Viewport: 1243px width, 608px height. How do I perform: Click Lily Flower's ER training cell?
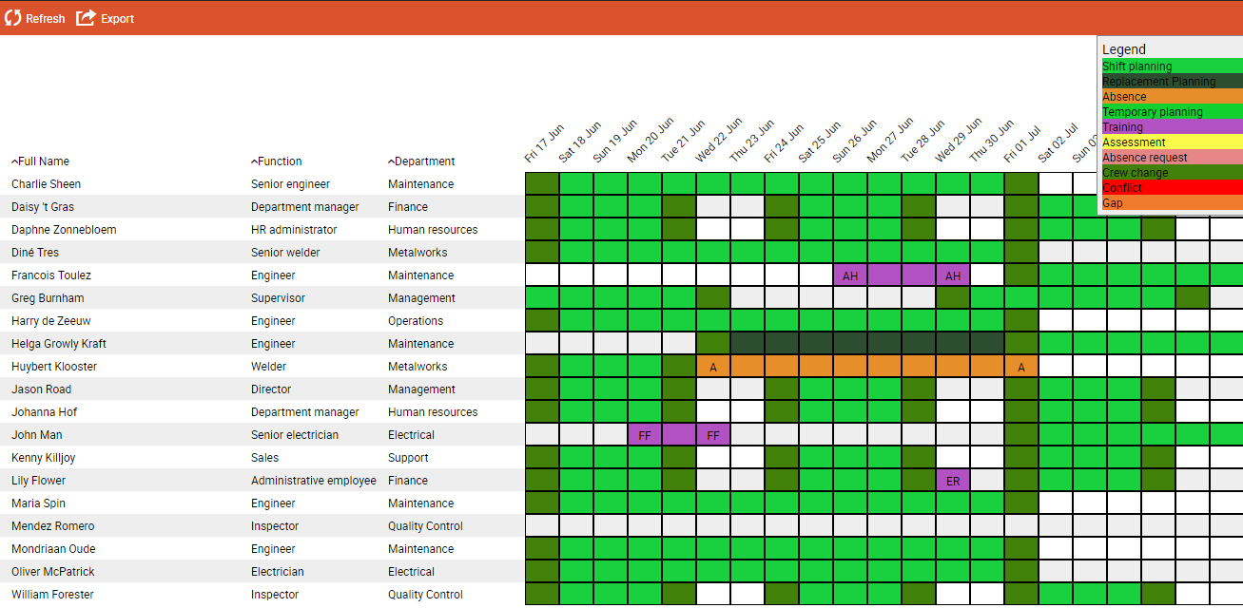[x=953, y=481]
